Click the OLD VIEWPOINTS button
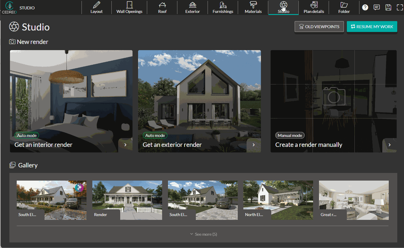404x248 pixels. pyautogui.click(x=319, y=27)
